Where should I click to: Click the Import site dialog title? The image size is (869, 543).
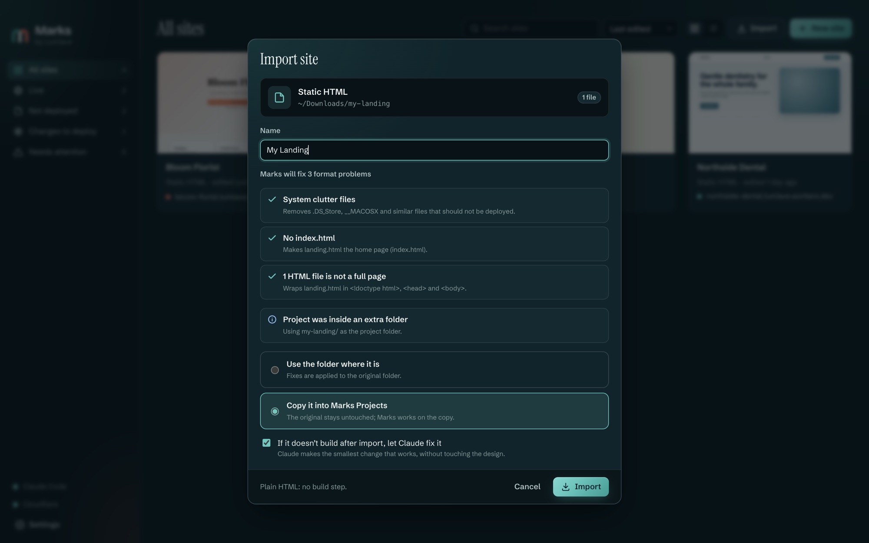click(x=289, y=59)
